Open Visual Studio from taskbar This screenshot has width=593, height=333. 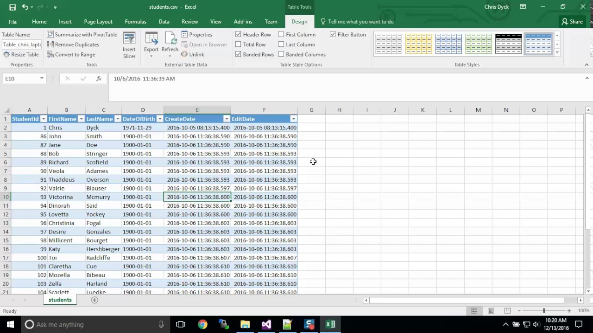tap(266, 325)
